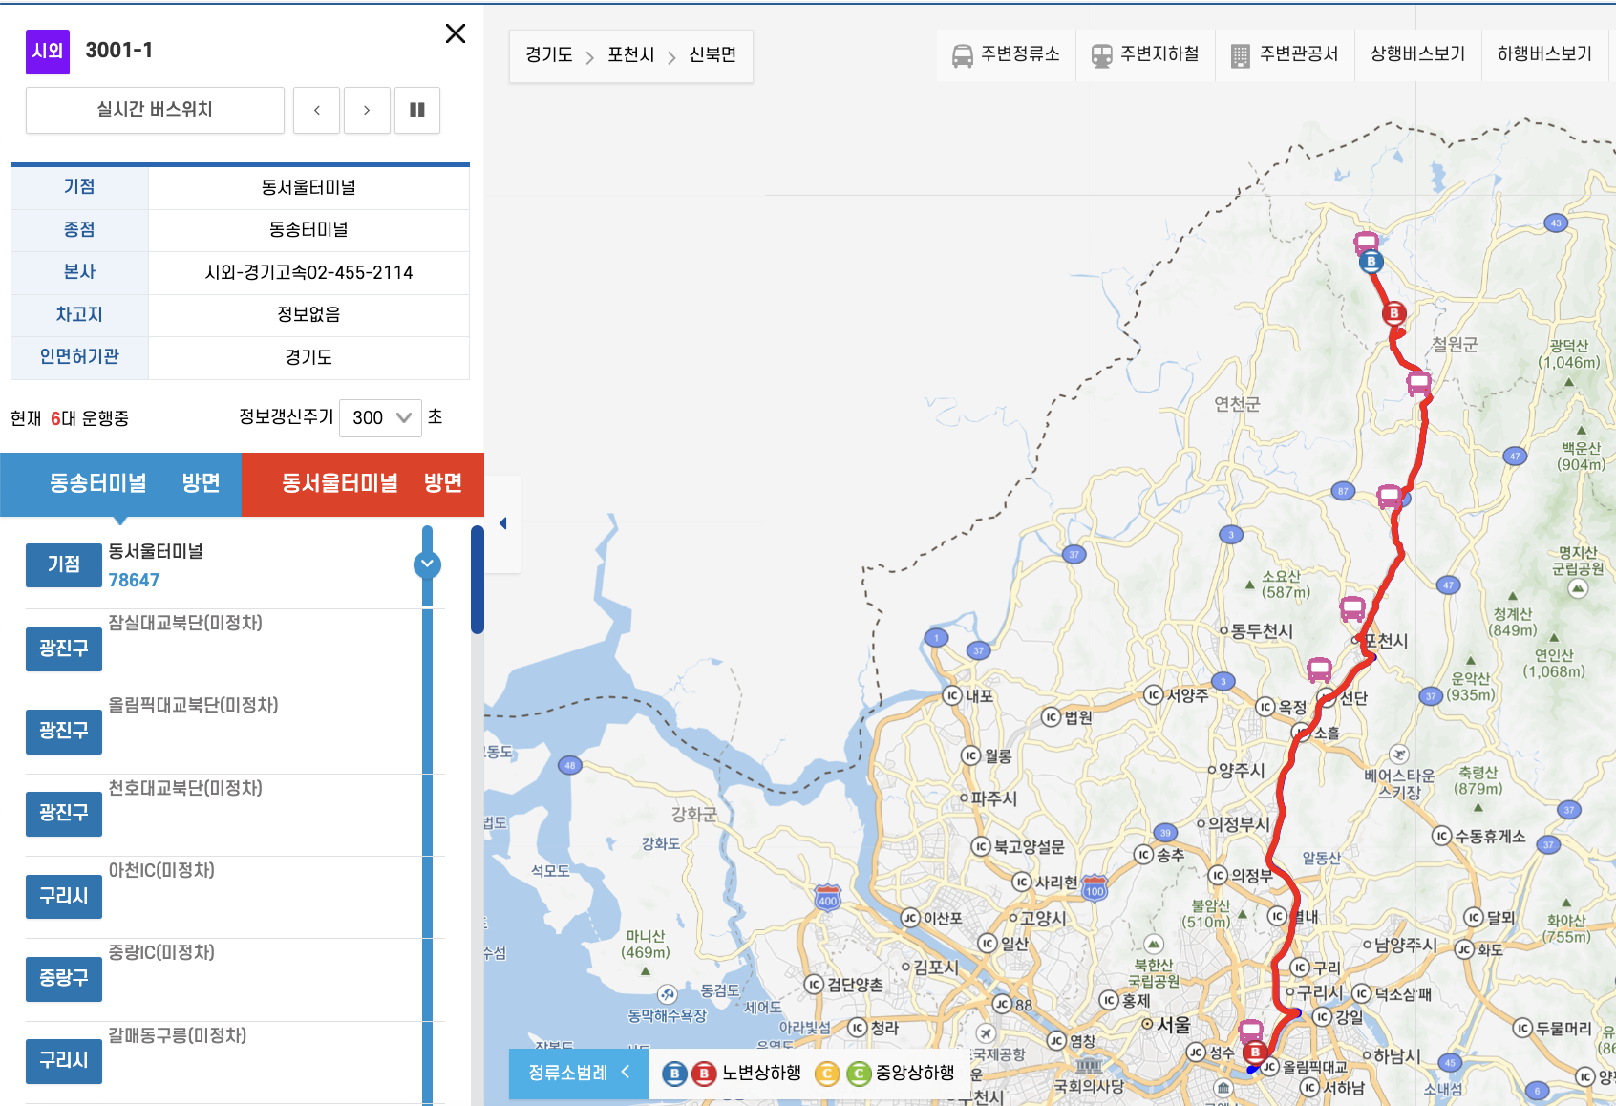This screenshot has width=1616, height=1106.
Task: Show nearby public offices (주변관공서)
Action: pyautogui.click(x=1285, y=54)
